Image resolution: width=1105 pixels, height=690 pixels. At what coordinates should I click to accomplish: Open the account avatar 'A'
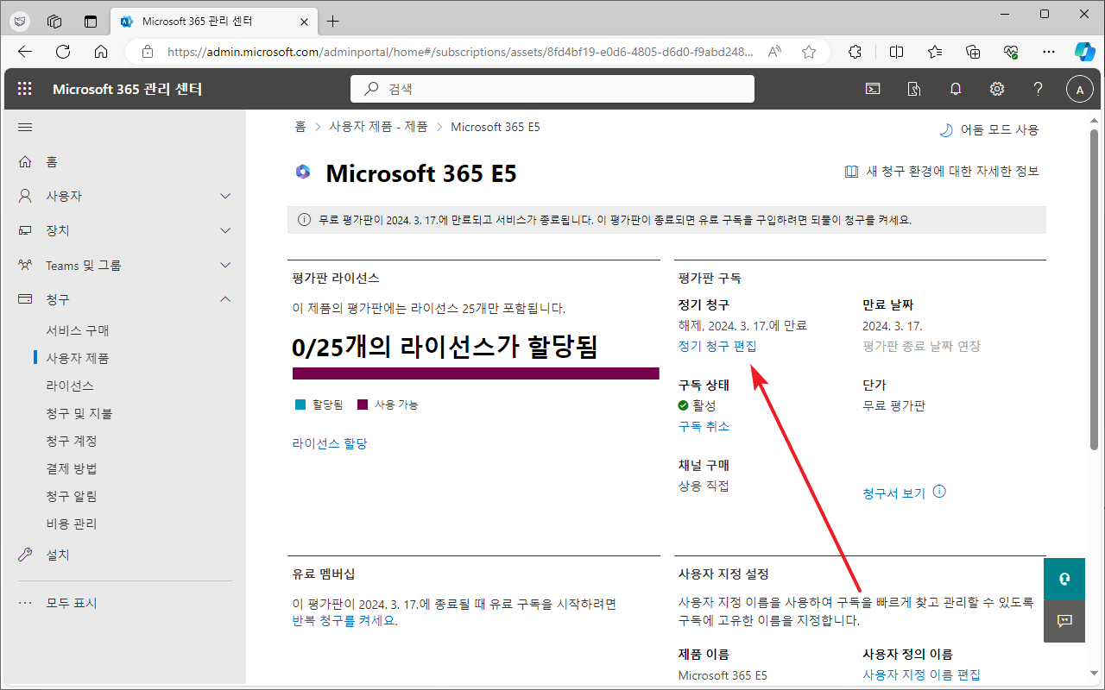(1080, 89)
